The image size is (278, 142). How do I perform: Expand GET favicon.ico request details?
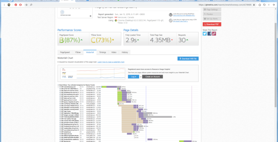tap(60, 141)
